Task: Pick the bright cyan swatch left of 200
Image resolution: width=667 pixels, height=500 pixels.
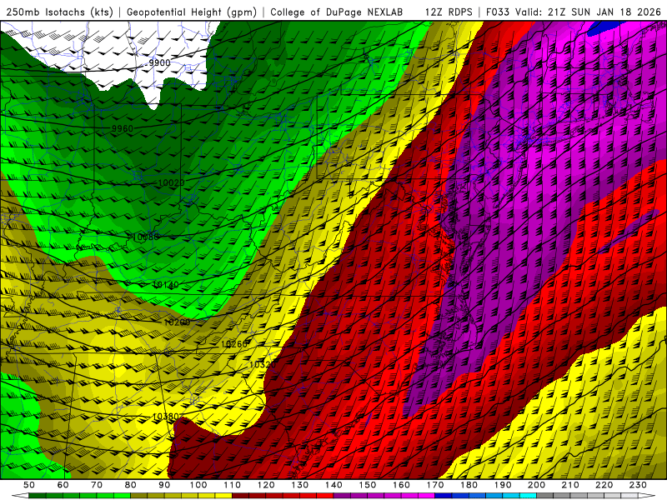Action: 528,496
